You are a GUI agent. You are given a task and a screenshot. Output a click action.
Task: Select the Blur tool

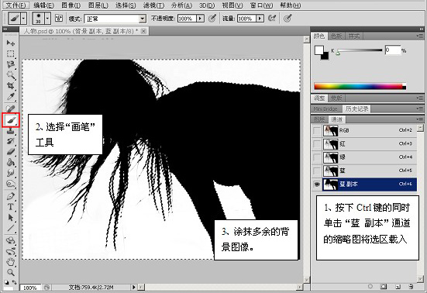tap(11, 173)
